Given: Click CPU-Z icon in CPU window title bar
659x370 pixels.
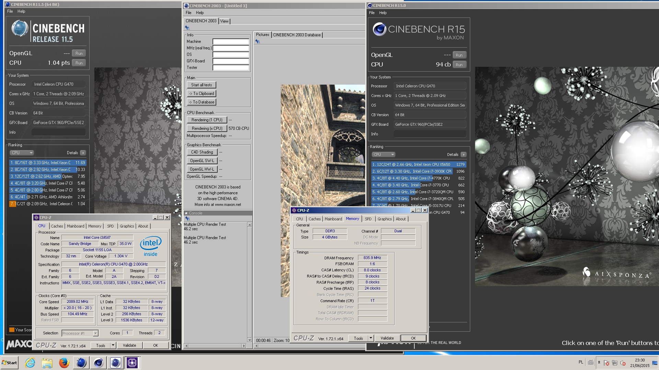Looking at the screenshot, I should click(36, 218).
